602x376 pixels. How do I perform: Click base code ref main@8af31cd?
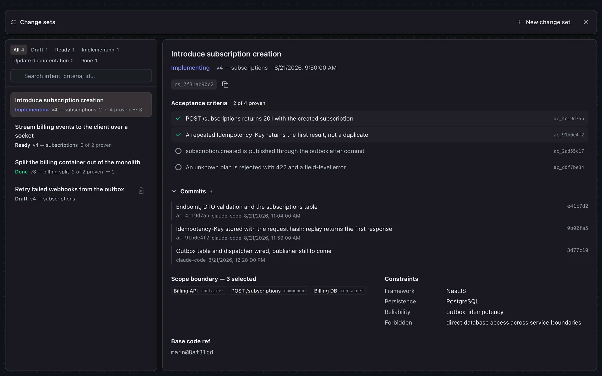192,352
